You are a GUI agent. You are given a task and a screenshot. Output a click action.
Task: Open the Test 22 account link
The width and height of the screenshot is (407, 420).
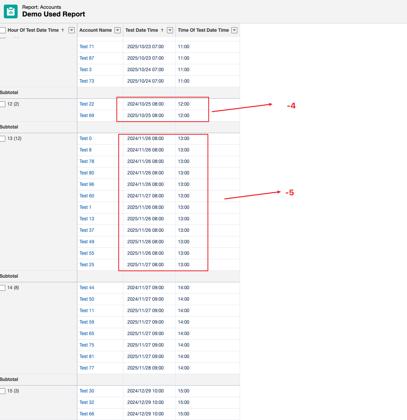[87, 104]
